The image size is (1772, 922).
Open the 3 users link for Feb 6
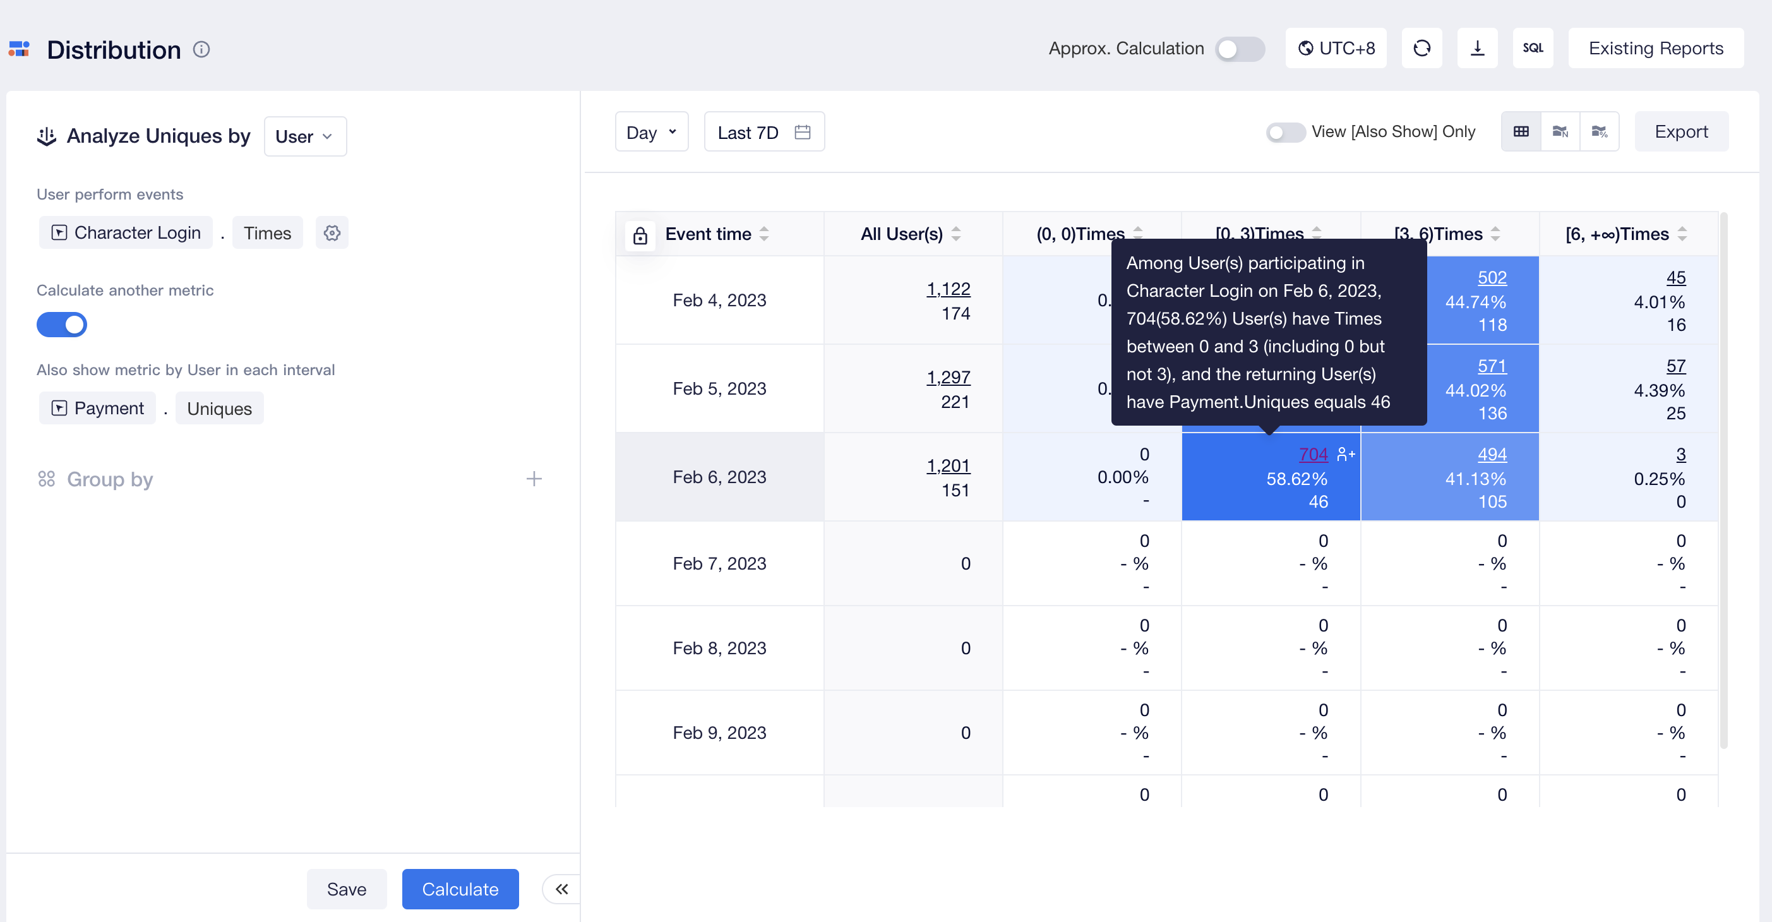point(1680,454)
